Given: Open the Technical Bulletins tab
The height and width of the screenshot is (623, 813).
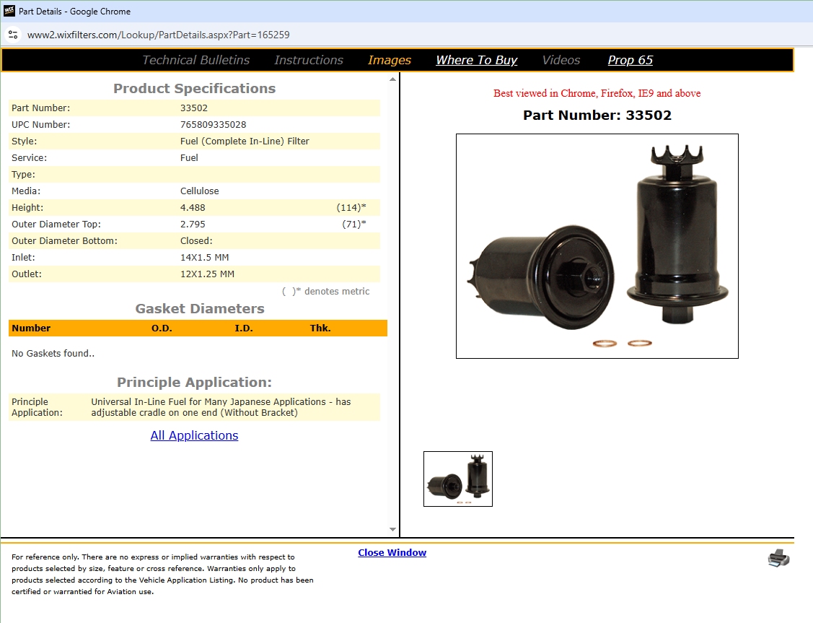Looking at the screenshot, I should (x=196, y=60).
